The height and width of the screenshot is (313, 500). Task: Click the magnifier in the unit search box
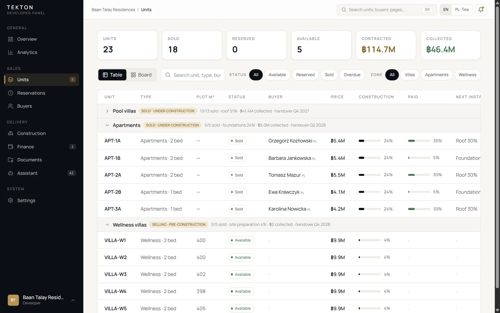click(x=168, y=75)
